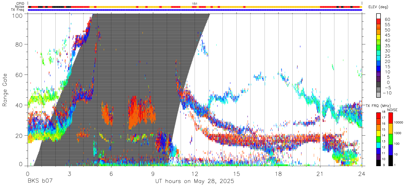Select the blue segment of the NOISE colorbar
Screen dimensions: 407x188
pyautogui.click(x=390, y=150)
